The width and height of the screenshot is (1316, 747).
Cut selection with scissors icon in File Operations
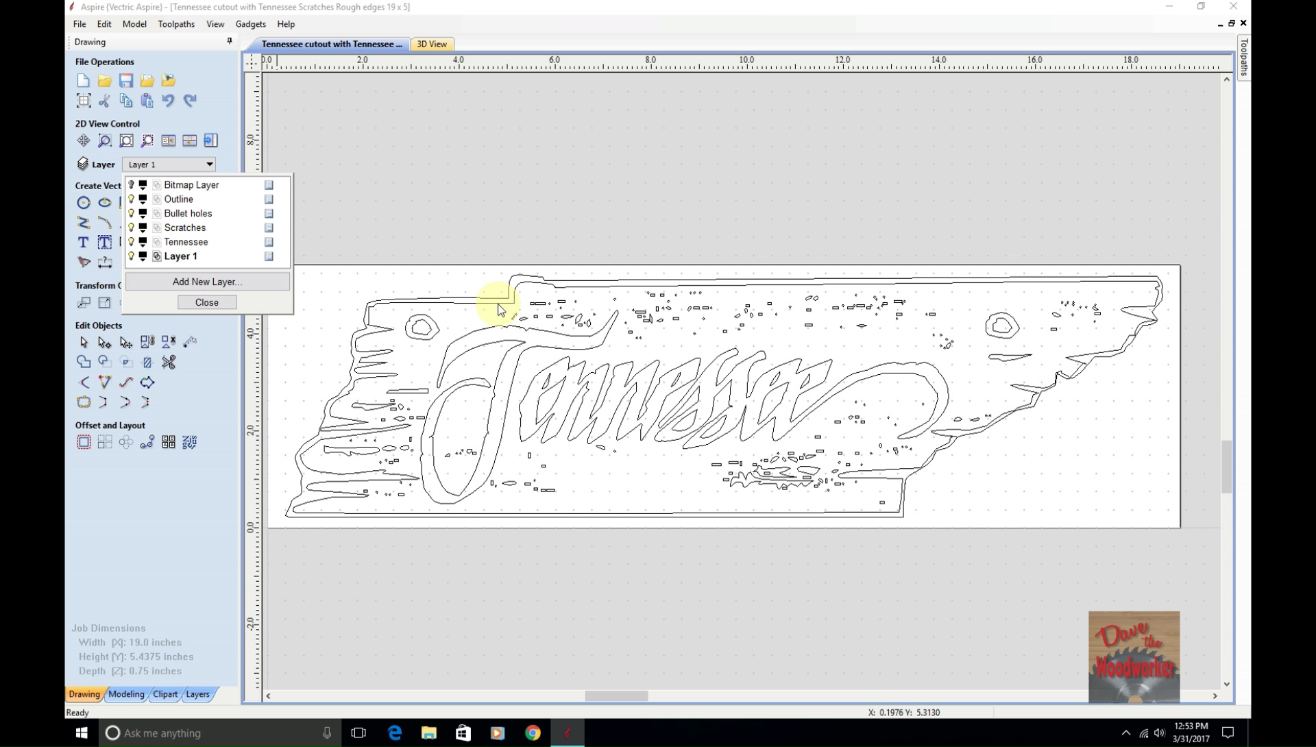(104, 101)
